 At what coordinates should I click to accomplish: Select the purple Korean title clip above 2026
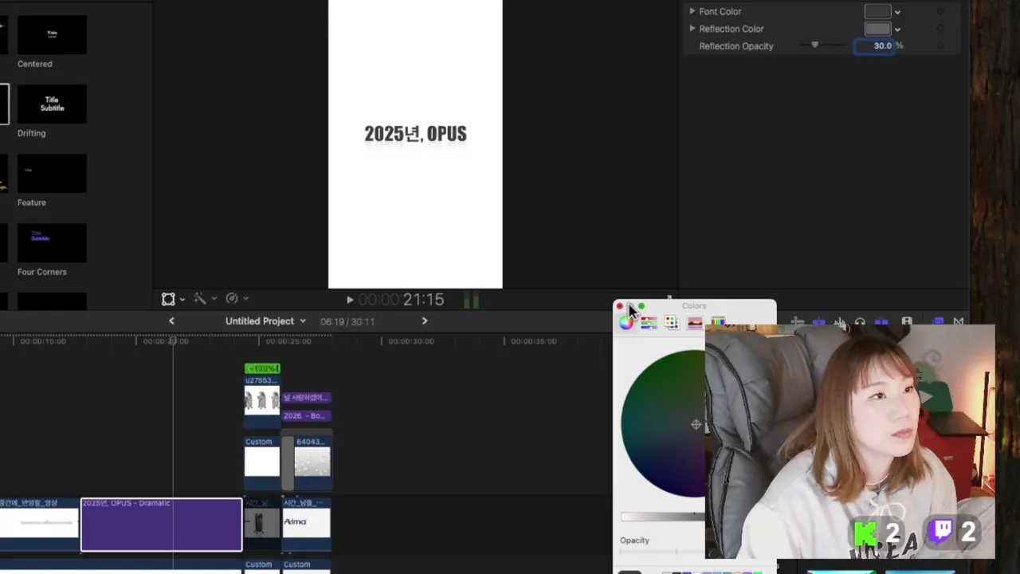[307, 397]
